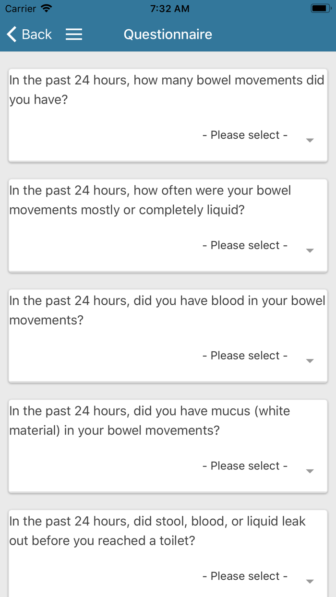Click the Wi-Fi signal status icon
The image size is (336, 597).
tap(47, 9)
